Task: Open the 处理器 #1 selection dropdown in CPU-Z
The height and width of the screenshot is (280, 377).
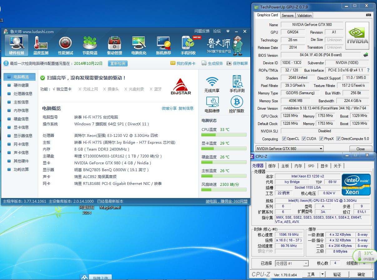Action: (x=292, y=263)
